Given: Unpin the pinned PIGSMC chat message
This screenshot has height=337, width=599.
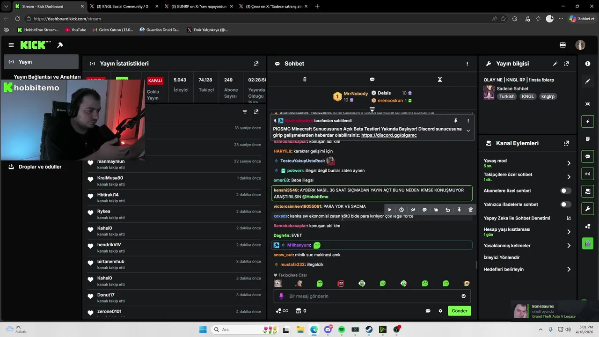Looking at the screenshot, I should (456, 121).
